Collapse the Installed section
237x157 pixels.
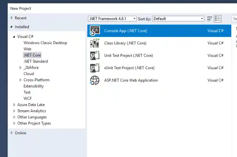point(12,27)
